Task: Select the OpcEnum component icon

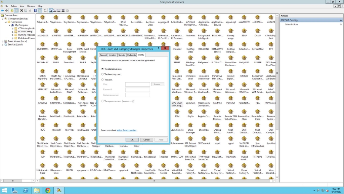Action: [190, 100]
